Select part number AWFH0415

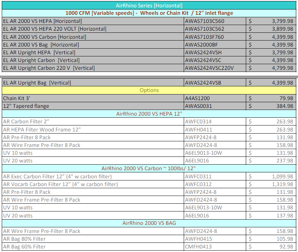pos(215,239)
